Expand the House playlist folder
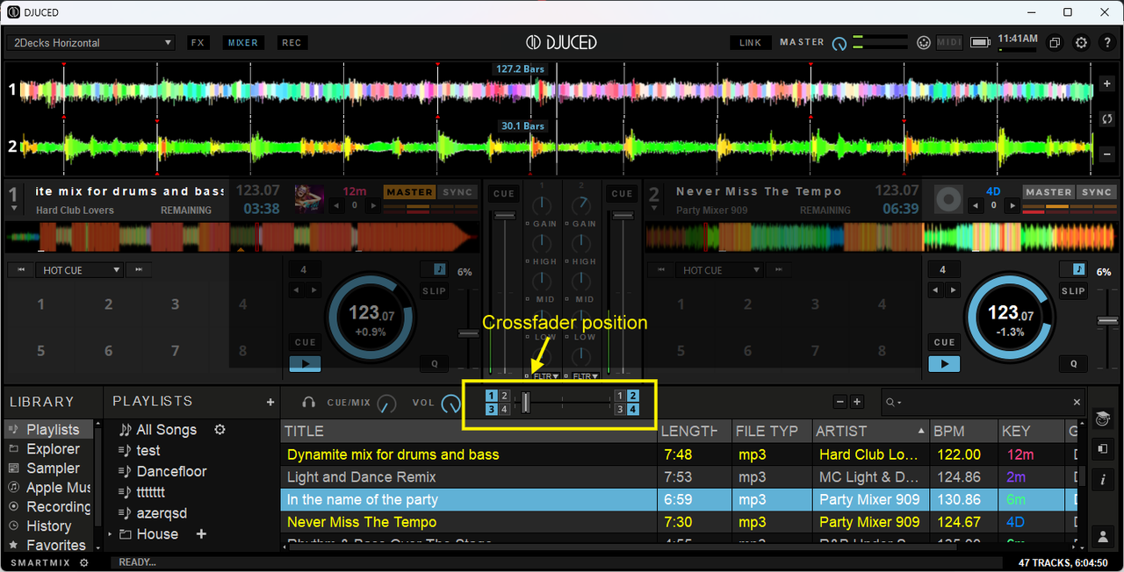The width and height of the screenshot is (1124, 572). click(111, 533)
